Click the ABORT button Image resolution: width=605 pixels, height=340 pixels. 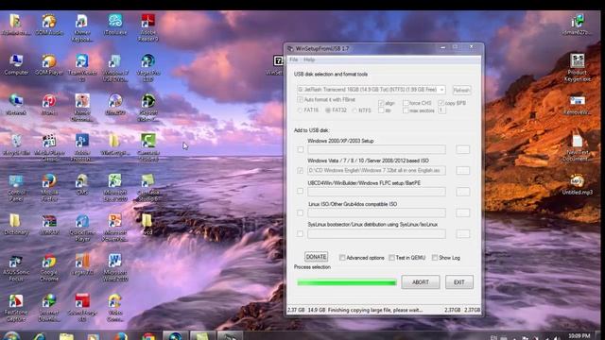point(421,282)
